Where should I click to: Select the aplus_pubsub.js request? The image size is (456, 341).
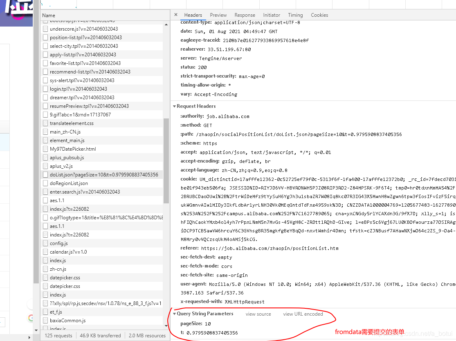coord(102,157)
